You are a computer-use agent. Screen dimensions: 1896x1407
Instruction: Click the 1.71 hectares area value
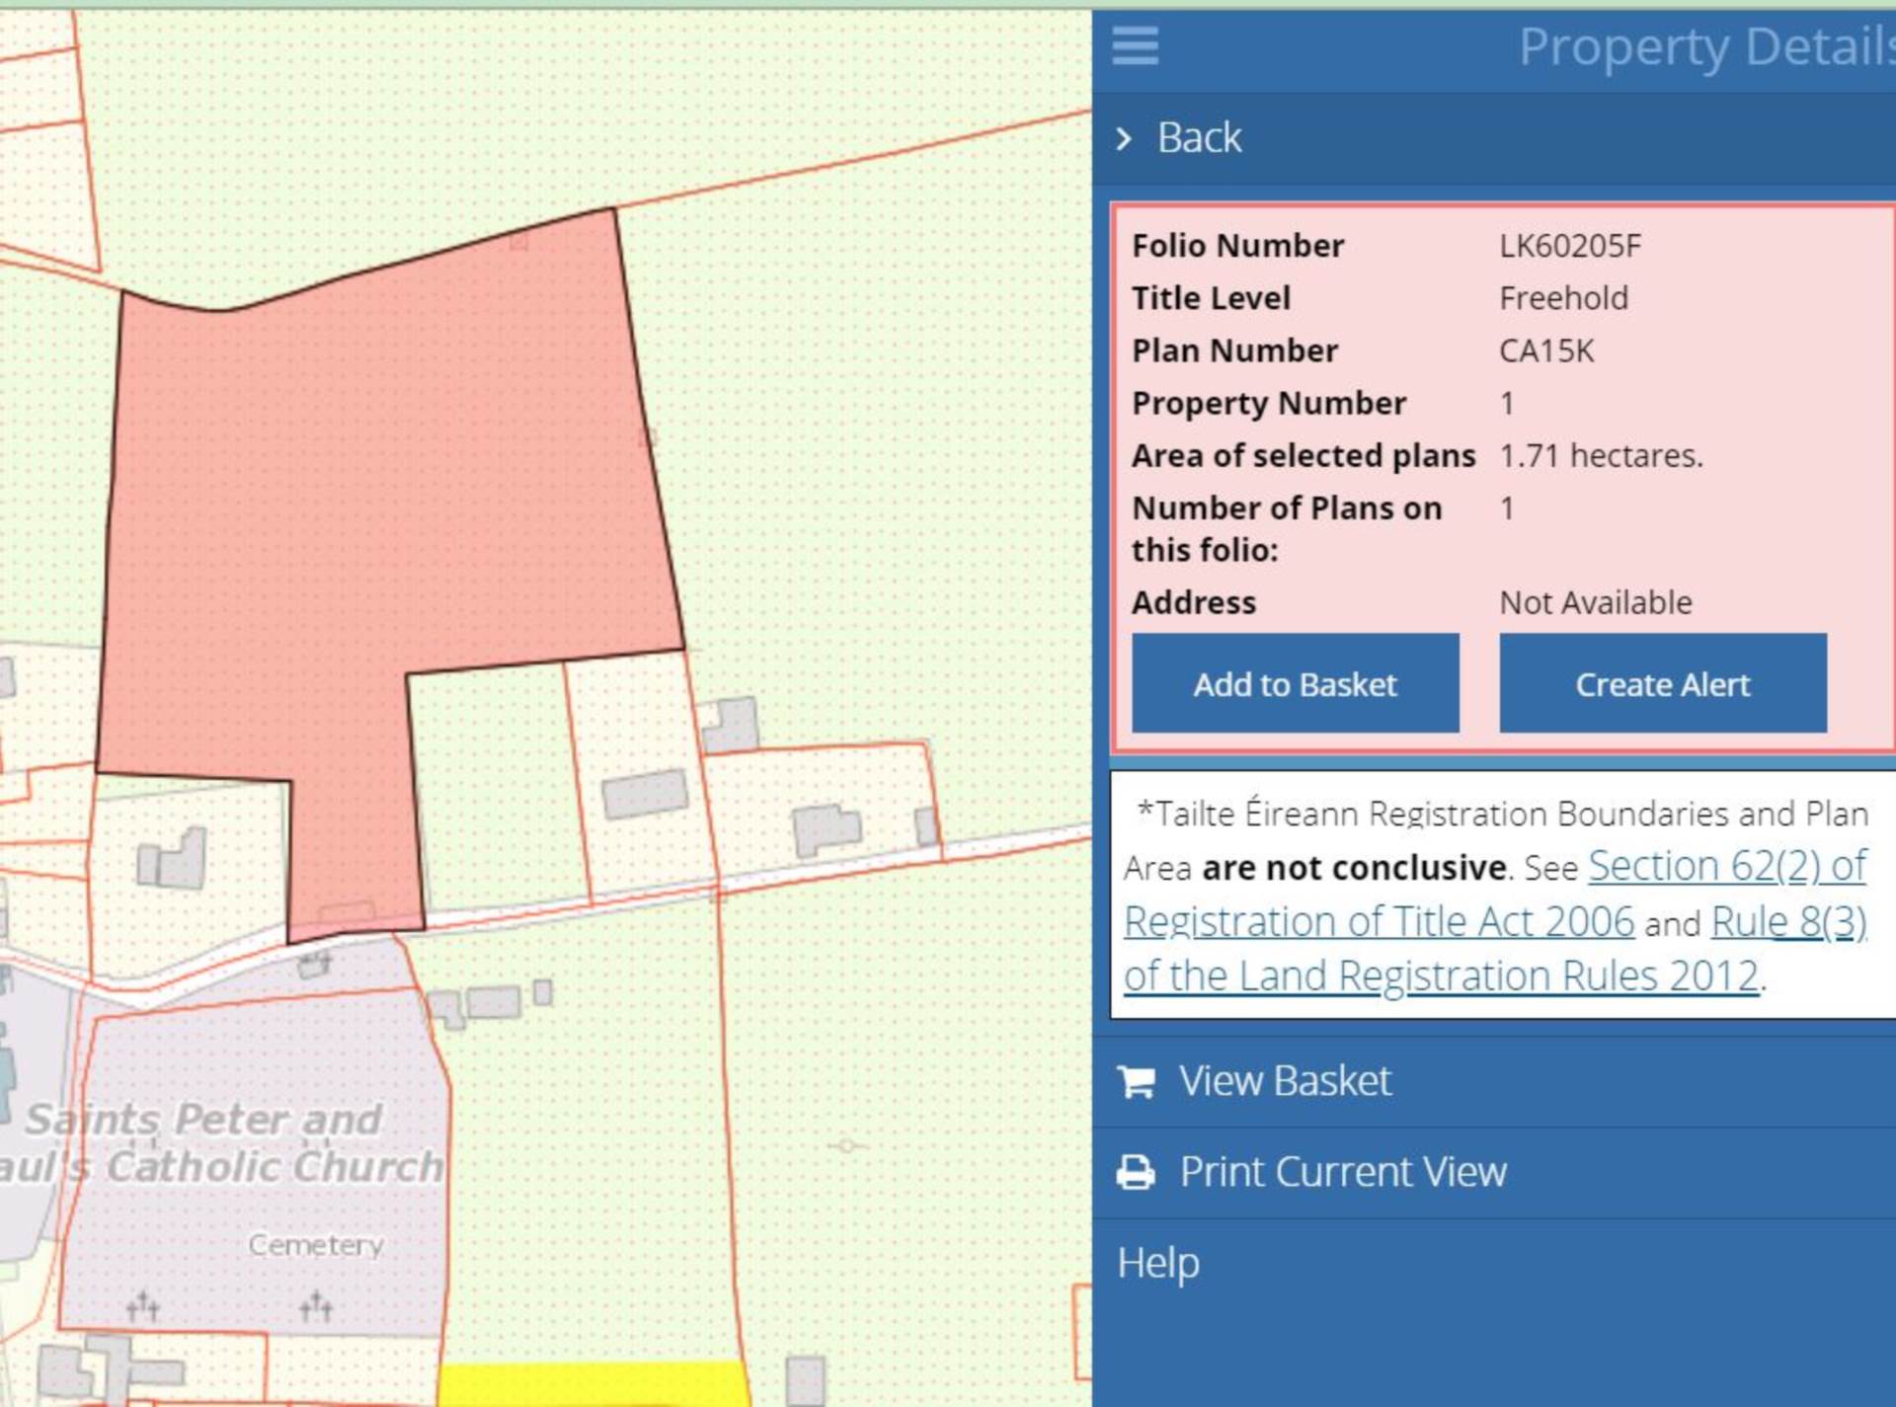(1601, 455)
